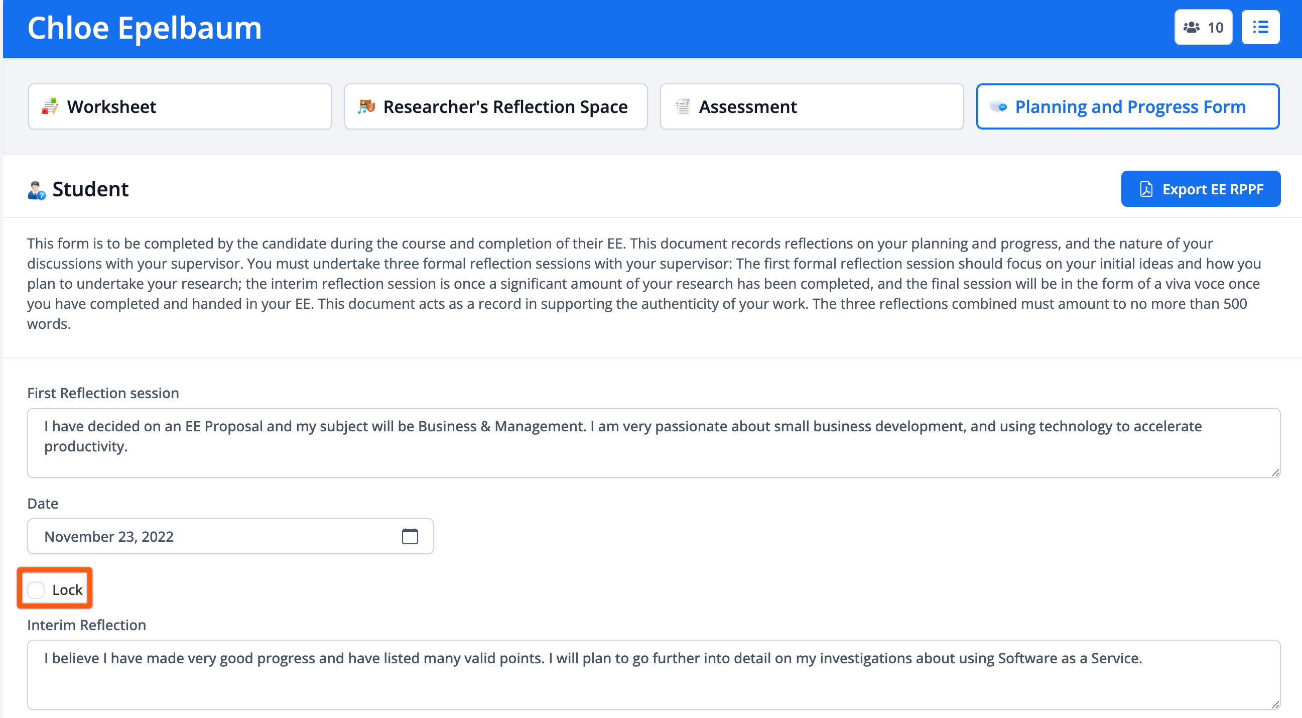Click the Worksheet notepad icon
Viewport: 1302px width, 718px height.
(50, 106)
